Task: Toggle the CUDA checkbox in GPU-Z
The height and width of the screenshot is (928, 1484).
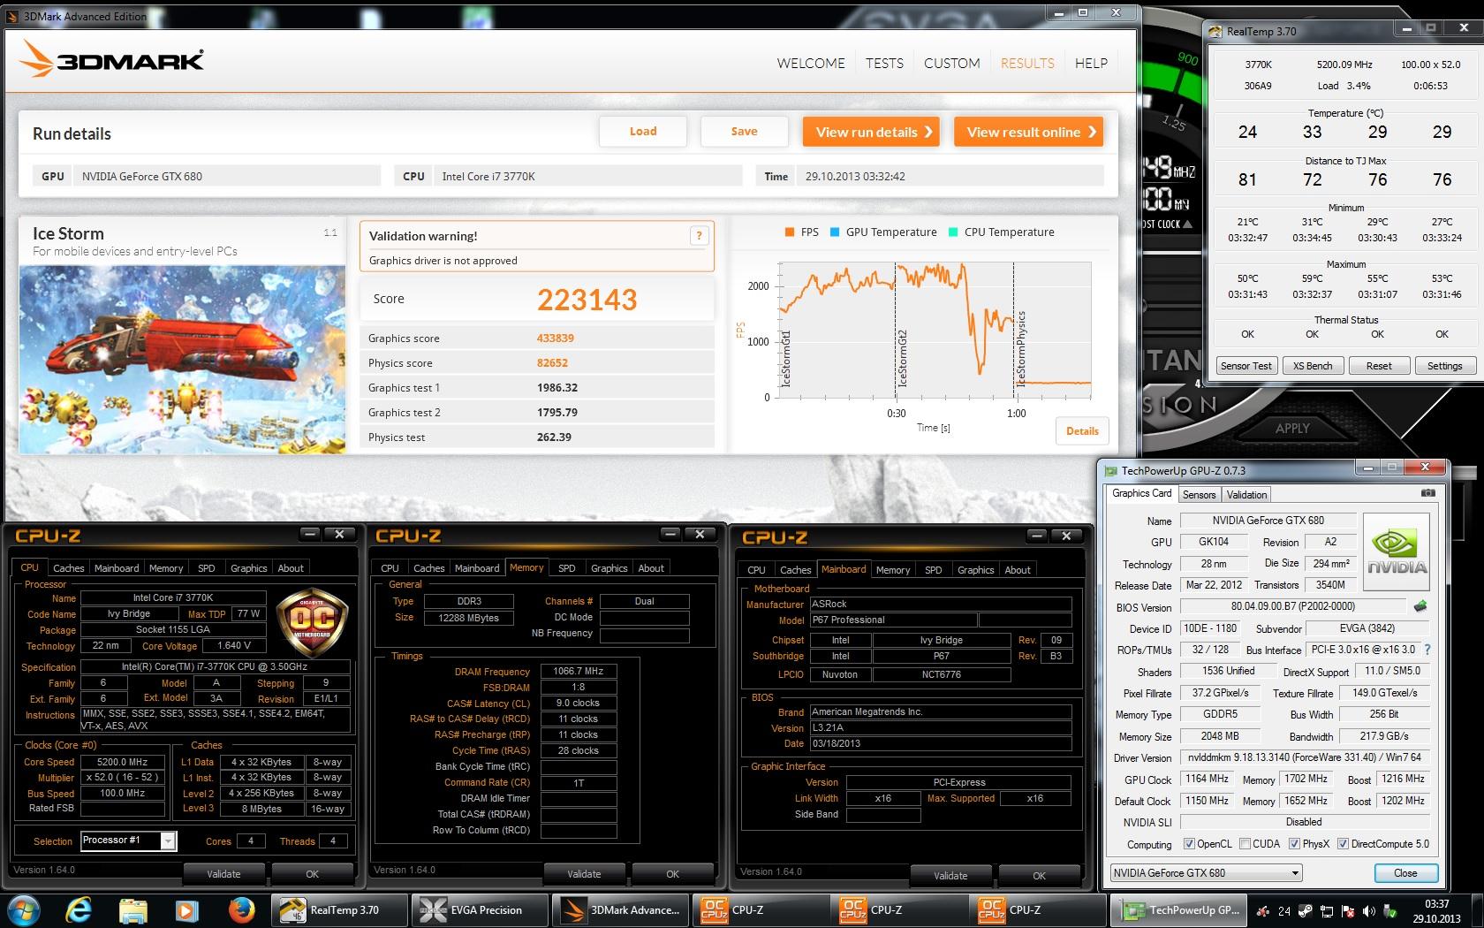Action: tap(1245, 844)
